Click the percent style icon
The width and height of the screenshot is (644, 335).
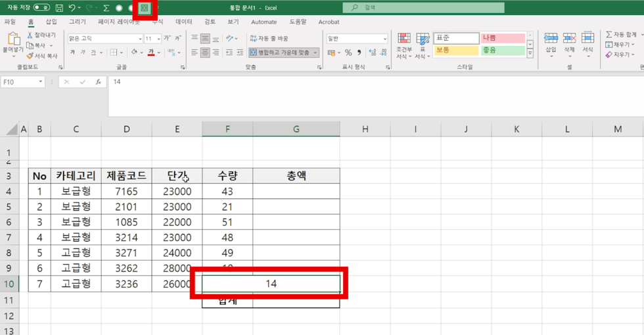coord(348,53)
